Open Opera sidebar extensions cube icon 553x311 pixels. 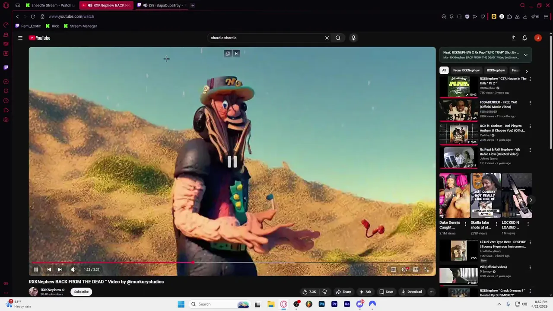(x=6, y=110)
